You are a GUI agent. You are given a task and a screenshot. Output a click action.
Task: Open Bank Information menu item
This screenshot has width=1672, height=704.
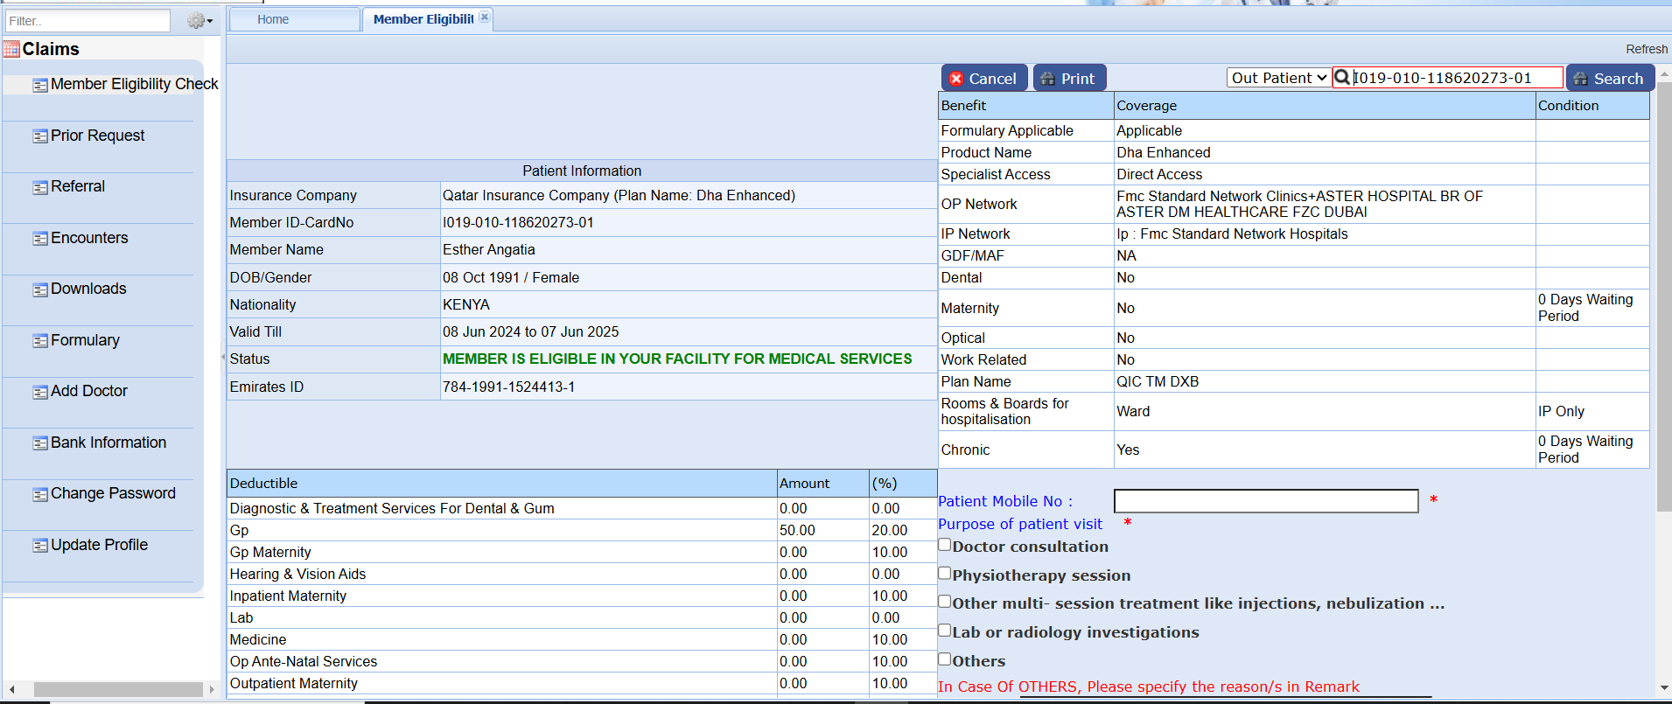(x=108, y=443)
